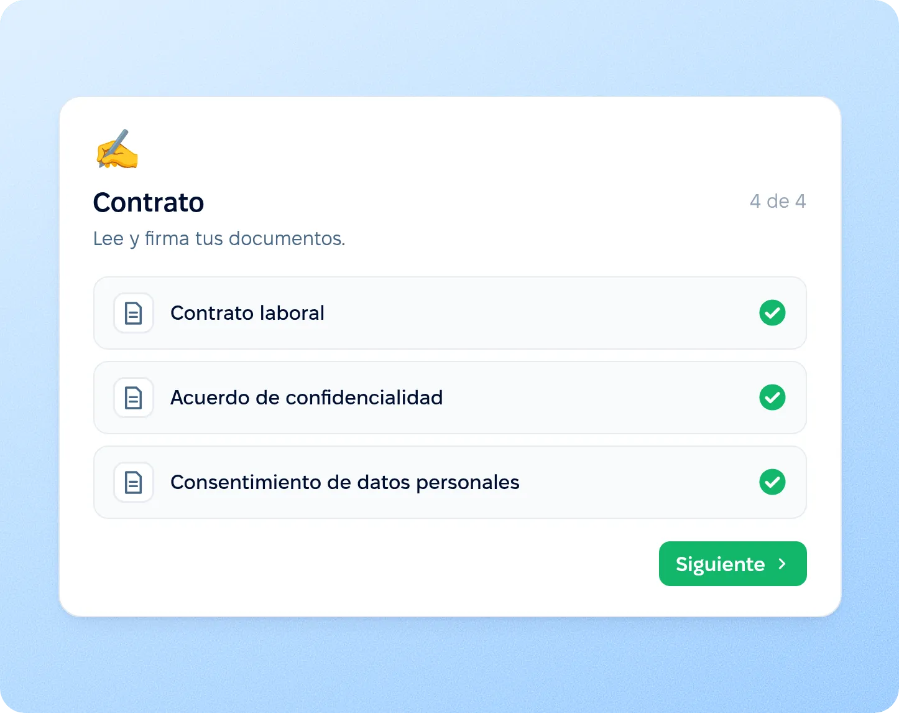Viewport: 899px width, 713px height.
Task: Open the Consentimiento de datos personales document
Action: 450,482
